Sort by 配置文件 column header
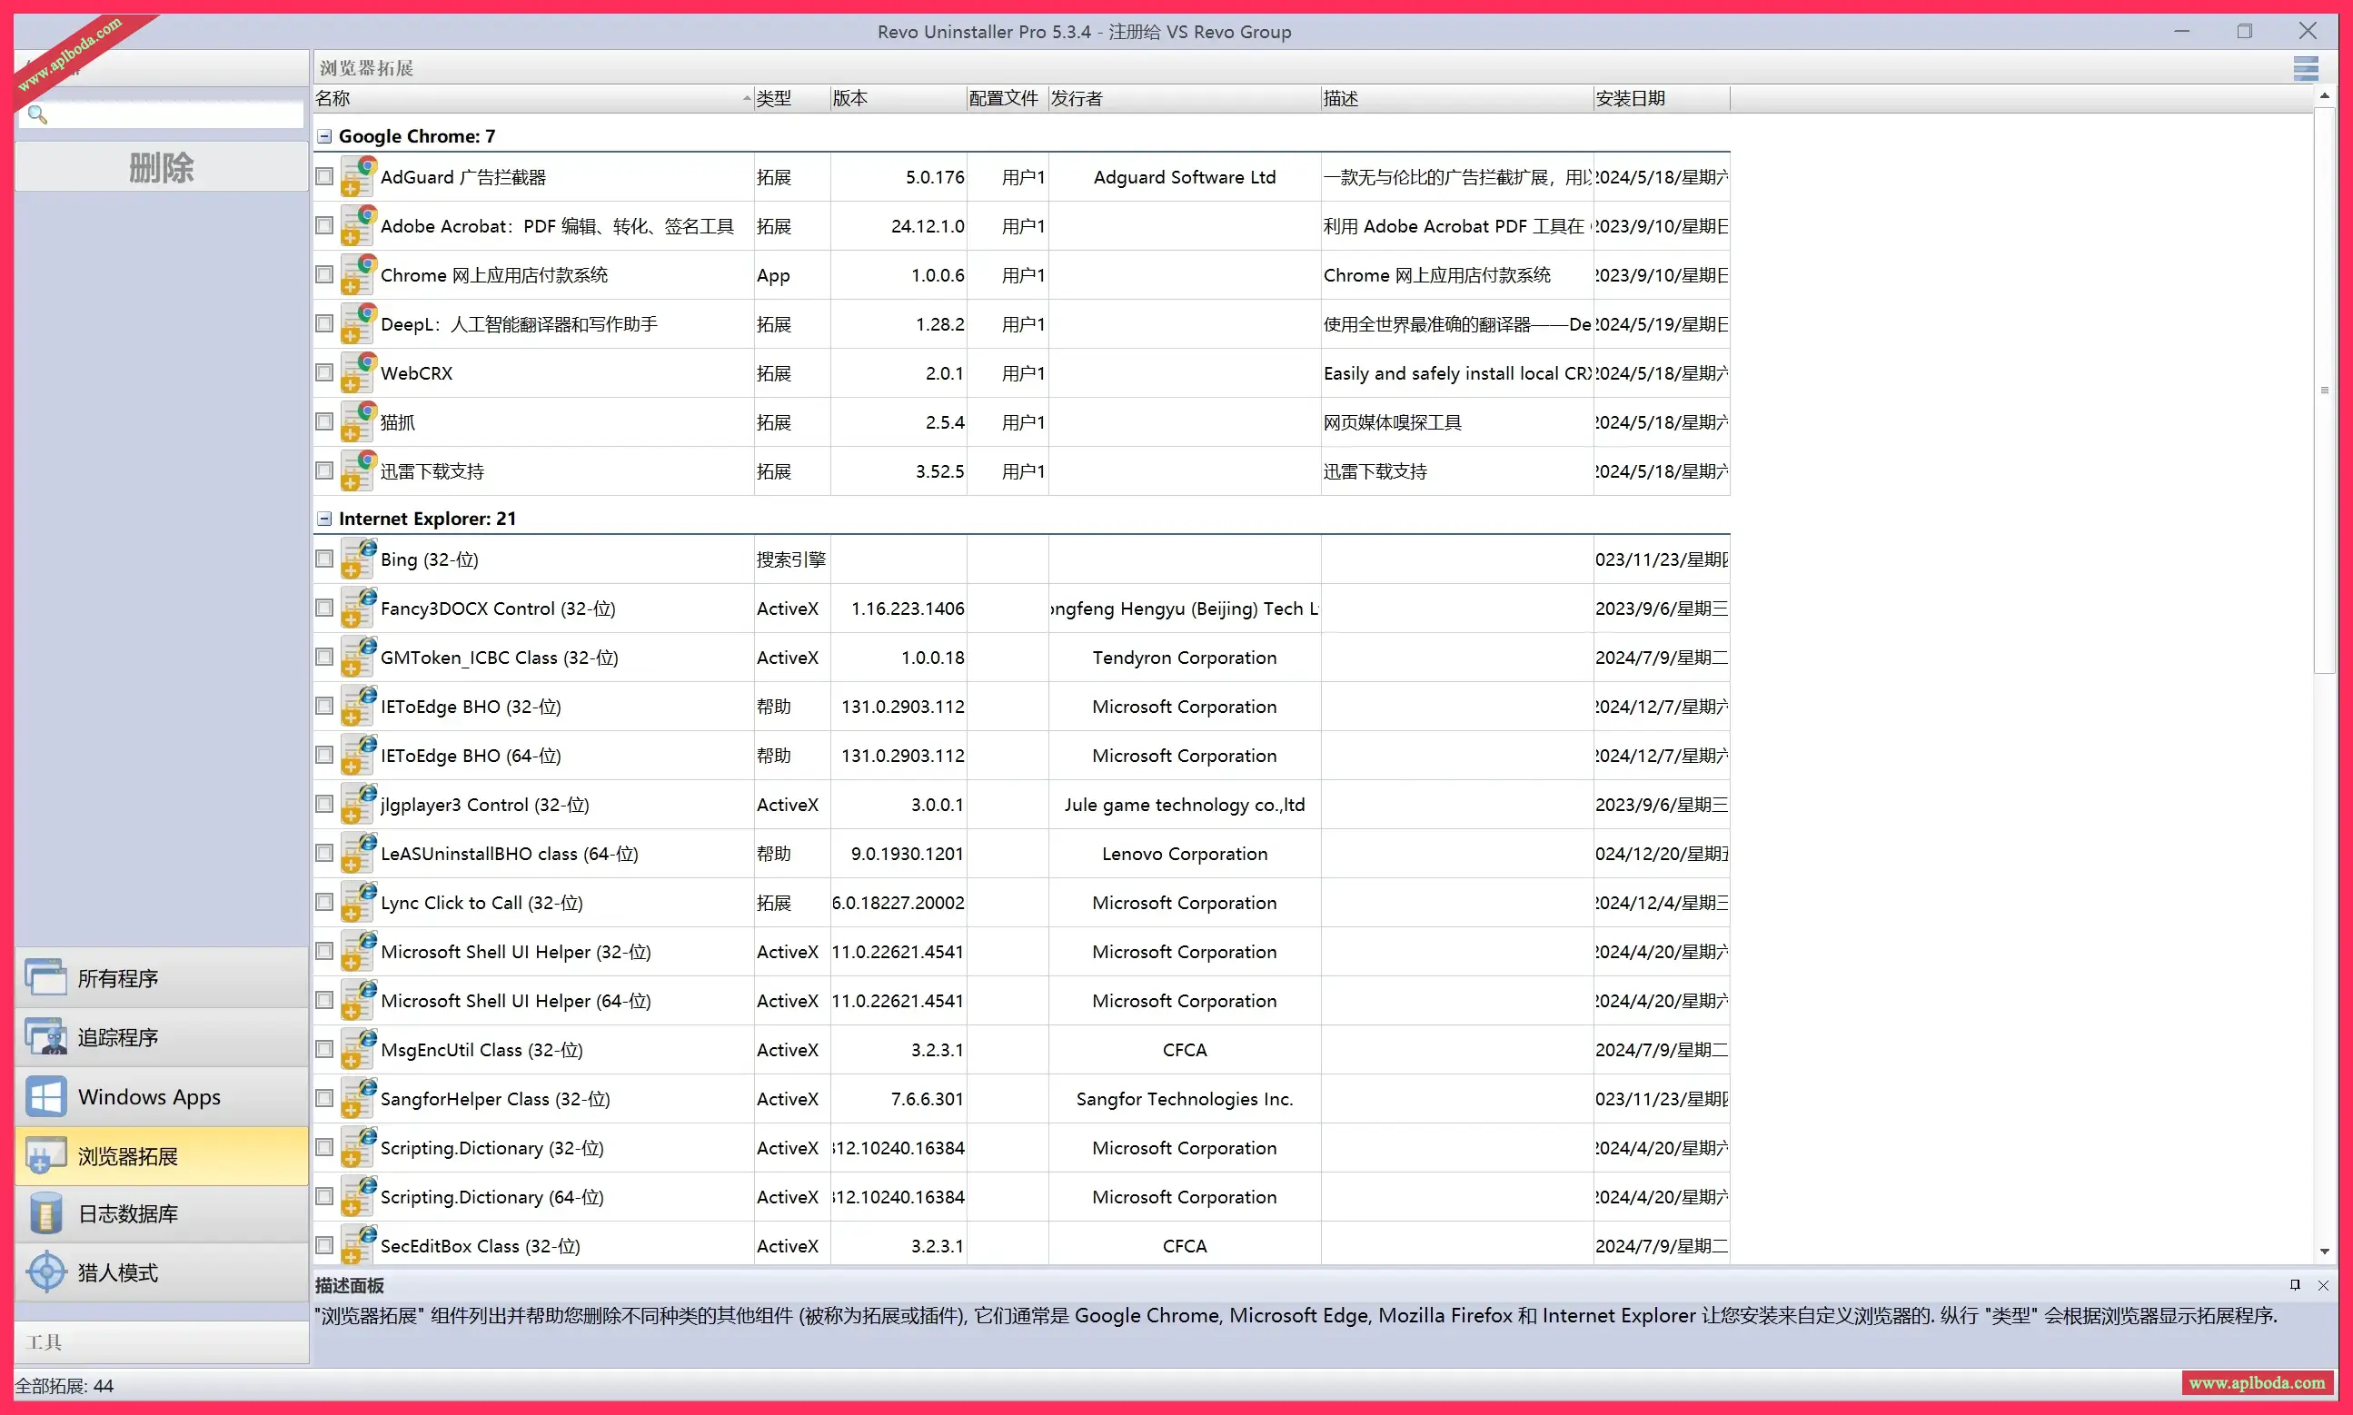The width and height of the screenshot is (2353, 1415). pos(1008,98)
